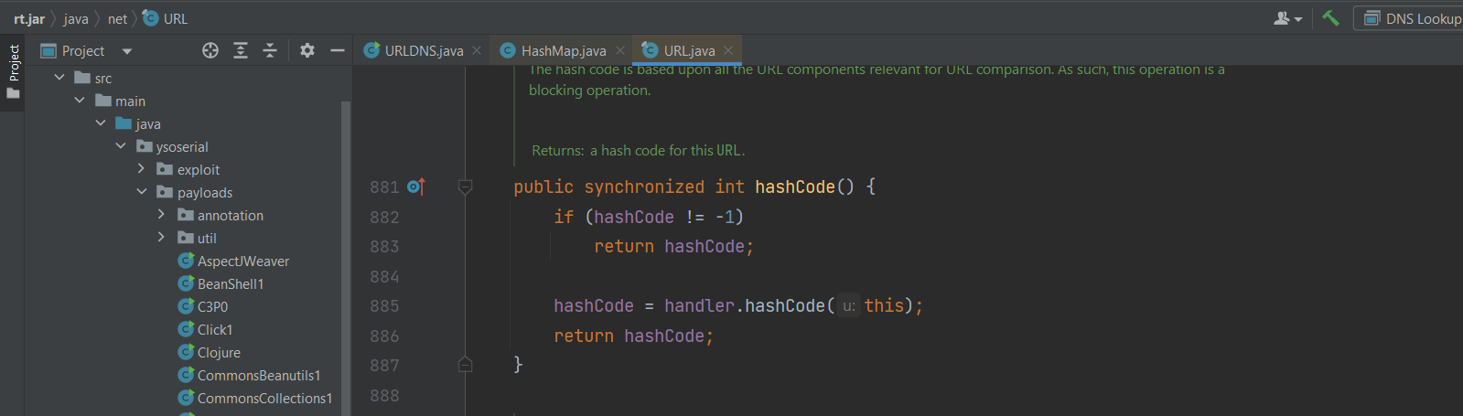Click the rt.jar breadcrumb

29,18
